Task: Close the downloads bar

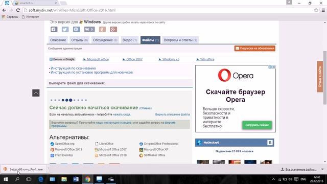Action: point(322,169)
